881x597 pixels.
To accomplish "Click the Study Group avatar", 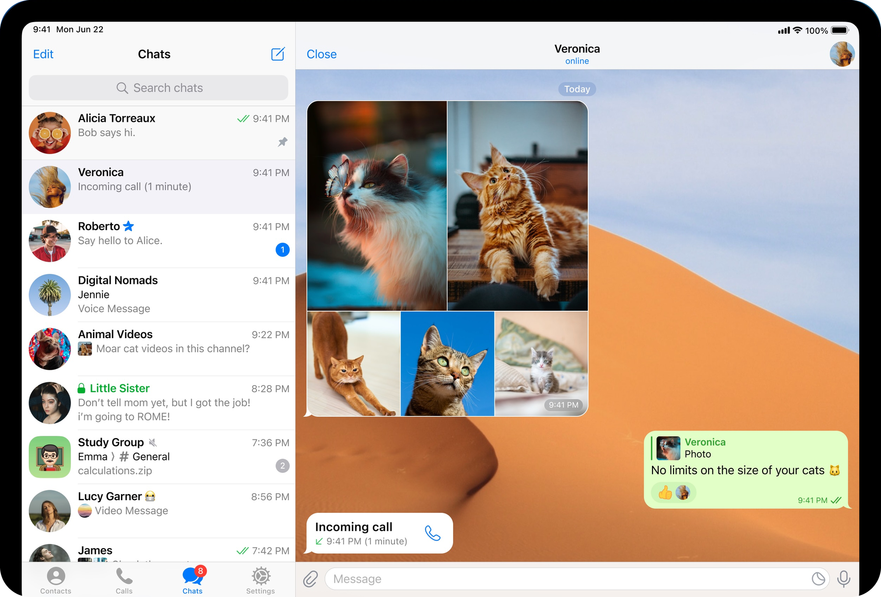I will 49,457.
